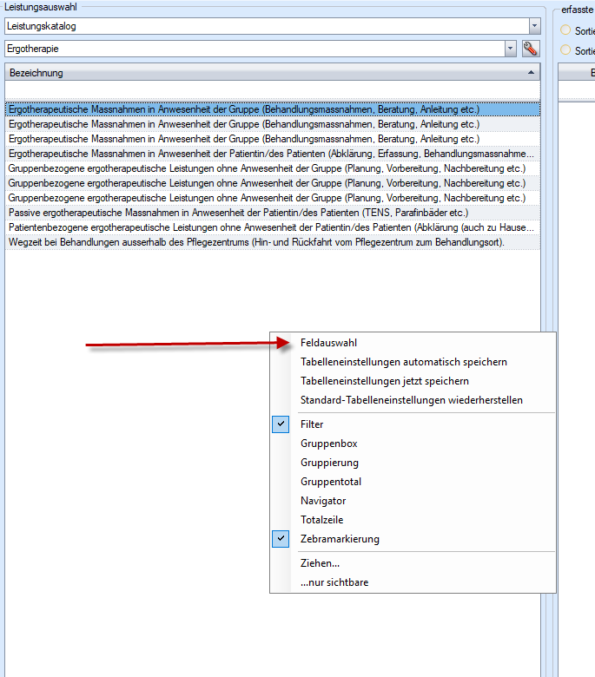The height and width of the screenshot is (677, 595).
Task: Expand the Ergotherapie dropdown arrow
Action: (x=510, y=49)
